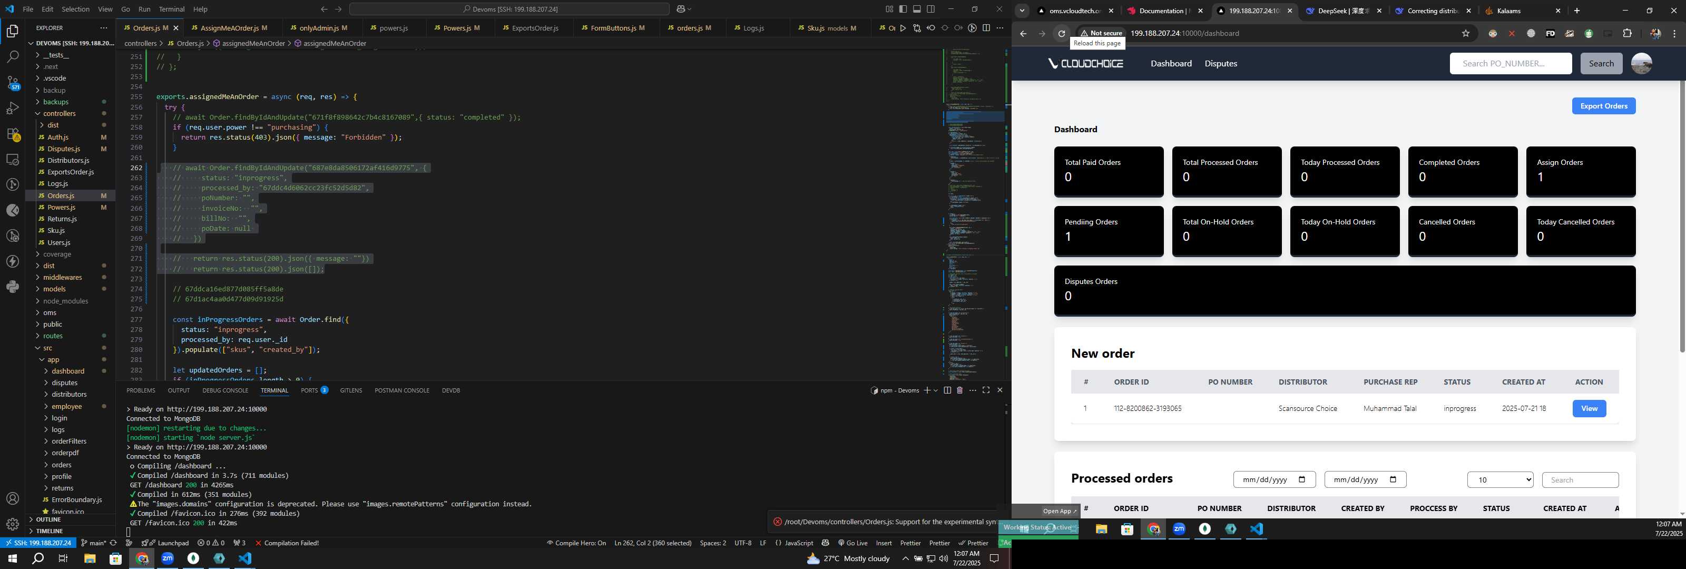The image size is (1686, 569).
Task: Open the Run and Debug view
Action: [x=13, y=108]
